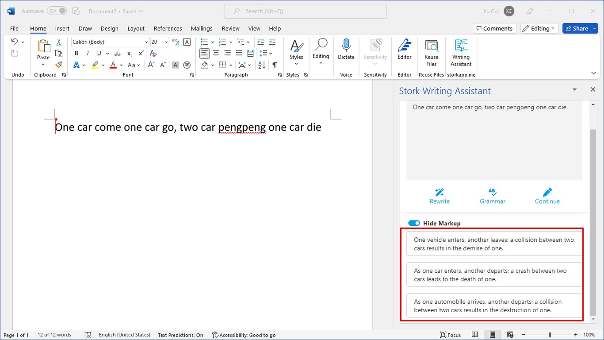Click the zoom slider in the status bar
The height and width of the screenshot is (340, 604).
[550, 335]
